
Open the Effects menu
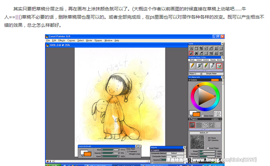pos(62,41)
